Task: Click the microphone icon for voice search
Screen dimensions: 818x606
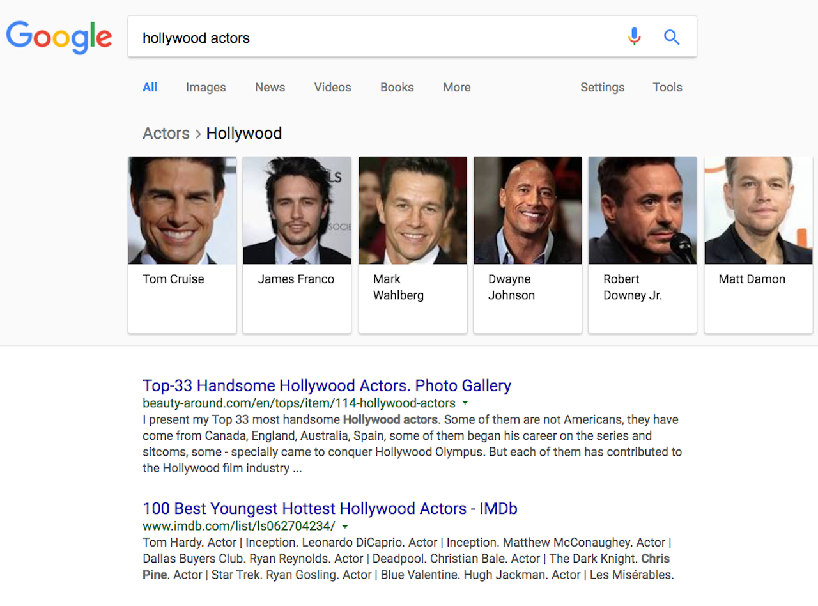Action: click(x=634, y=36)
